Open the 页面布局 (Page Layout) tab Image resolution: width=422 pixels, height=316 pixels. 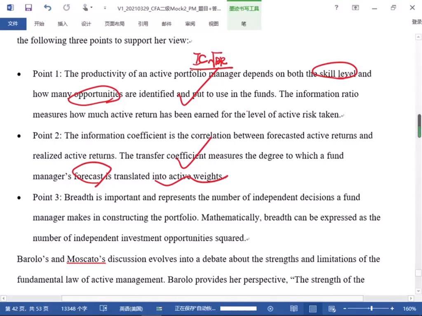115,24
